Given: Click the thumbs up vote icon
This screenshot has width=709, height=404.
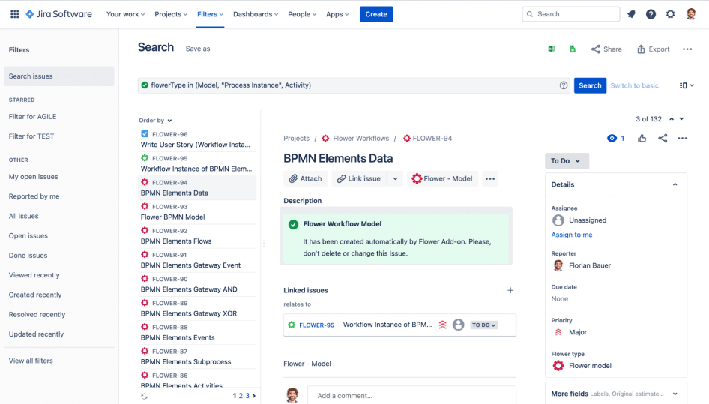Looking at the screenshot, I should 642,139.
